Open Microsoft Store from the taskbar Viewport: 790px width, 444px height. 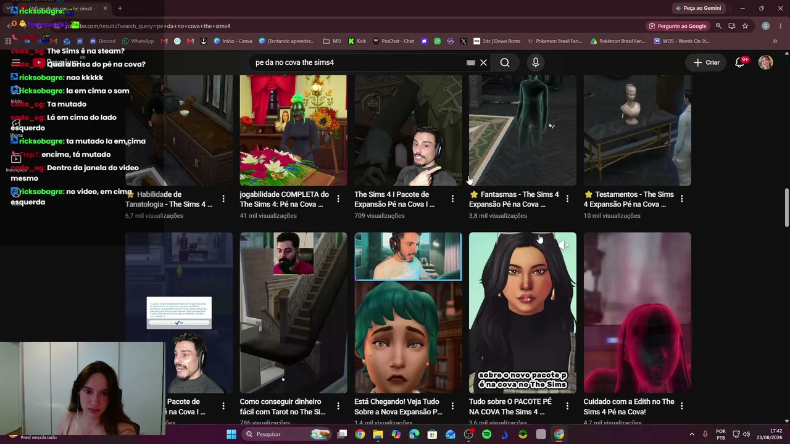click(x=432, y=434)
